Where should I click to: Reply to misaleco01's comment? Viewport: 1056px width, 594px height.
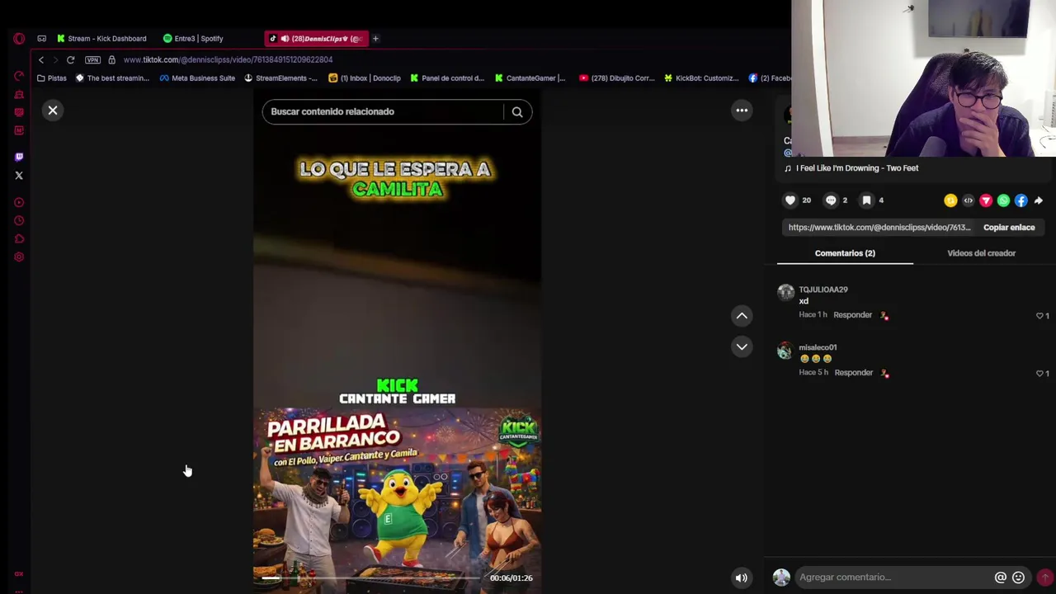coord(853,373)
